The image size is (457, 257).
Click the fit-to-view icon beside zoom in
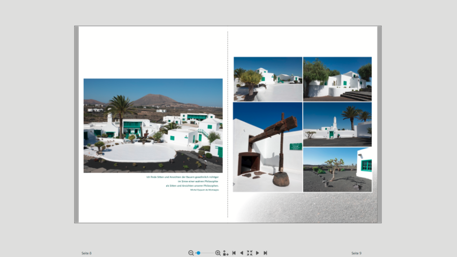[225, 253]
